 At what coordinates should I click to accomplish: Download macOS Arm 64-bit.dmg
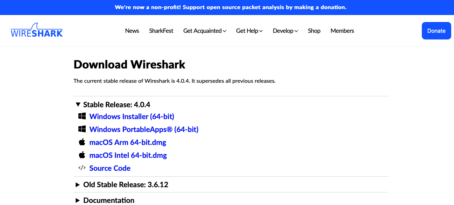128,142
